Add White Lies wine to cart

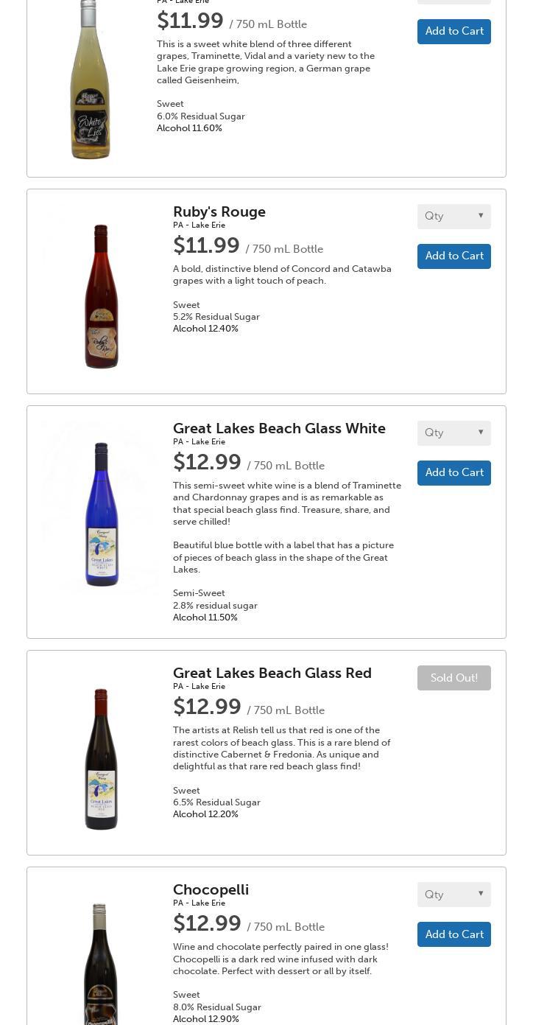coord(453,32)
